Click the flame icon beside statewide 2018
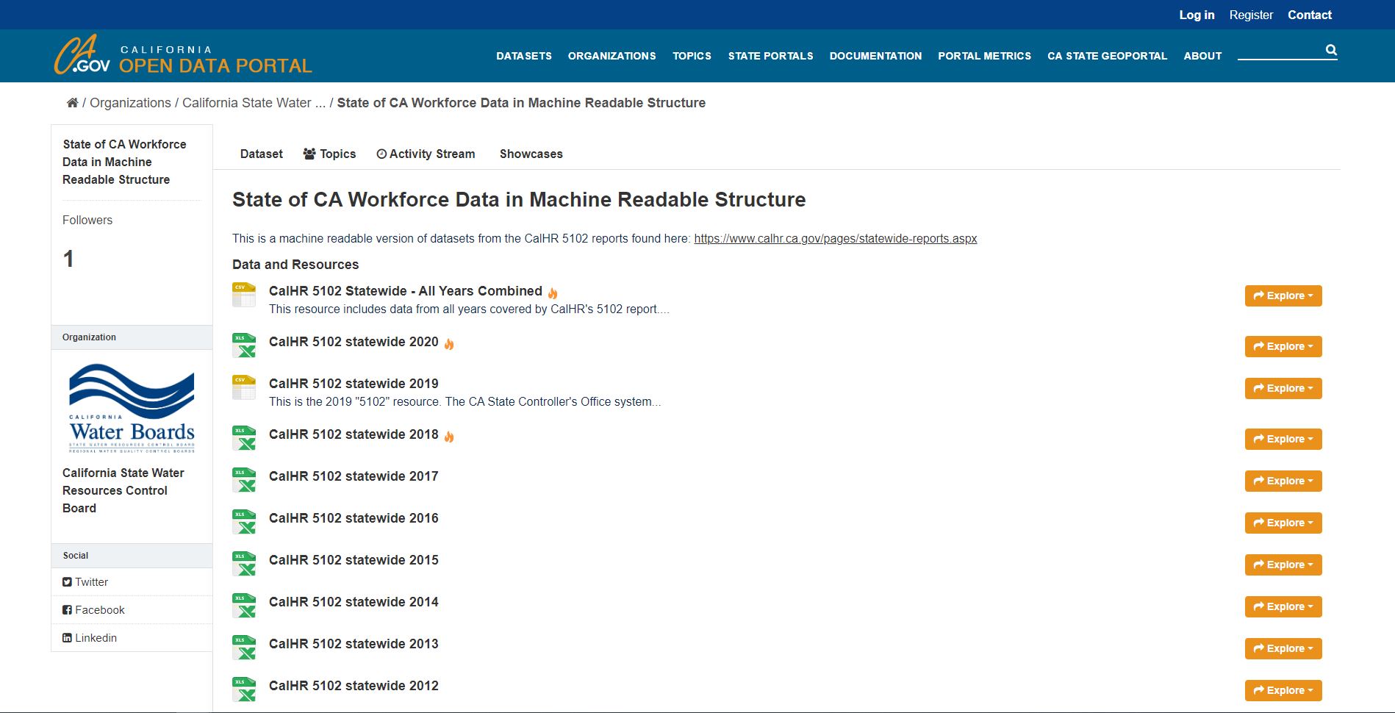 [x=449, y=437]
